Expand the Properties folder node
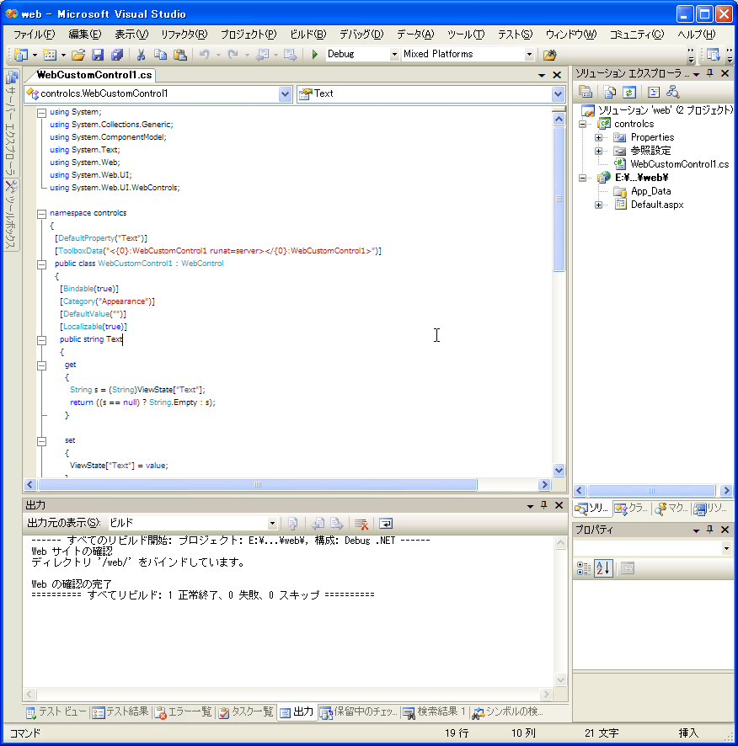Viewport: 738px width, 746px height. click(x=598, y=137)
